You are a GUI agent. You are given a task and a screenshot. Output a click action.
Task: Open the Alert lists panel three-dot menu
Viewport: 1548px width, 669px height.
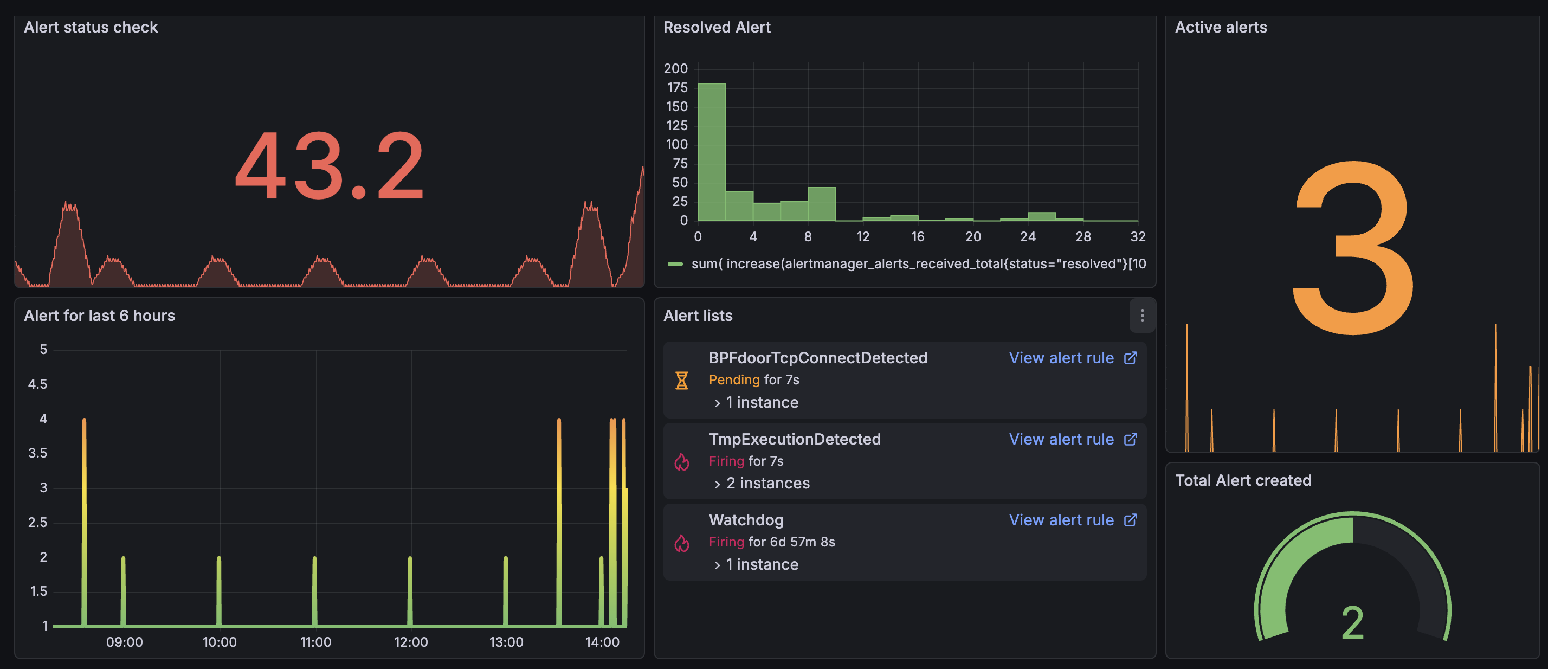point(1142,316)
